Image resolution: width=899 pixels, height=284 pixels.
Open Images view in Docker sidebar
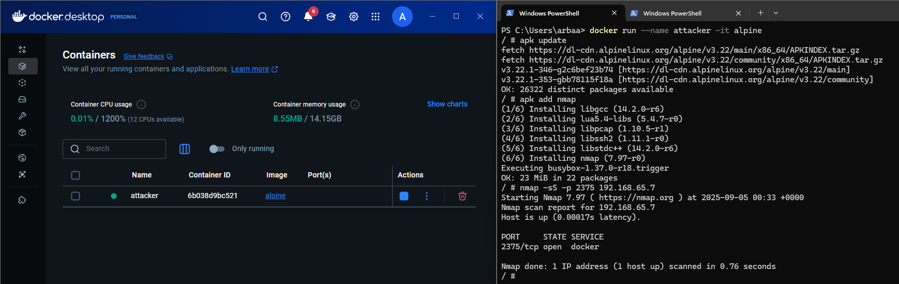[x=22, y=83]
